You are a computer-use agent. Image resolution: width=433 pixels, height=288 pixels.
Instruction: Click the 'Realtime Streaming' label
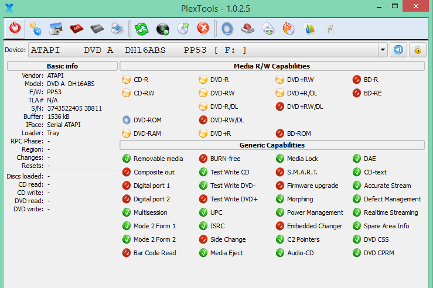coord(391,212)
